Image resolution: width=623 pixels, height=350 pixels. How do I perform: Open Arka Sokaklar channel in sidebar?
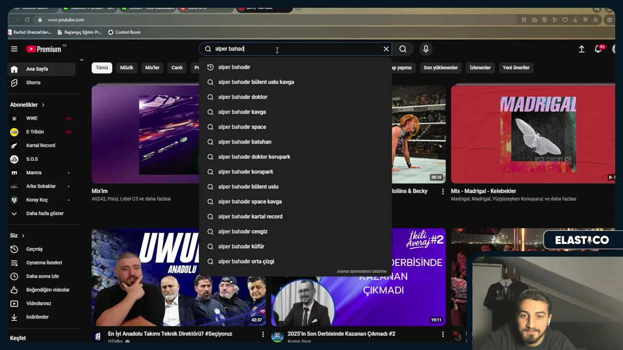42,187
